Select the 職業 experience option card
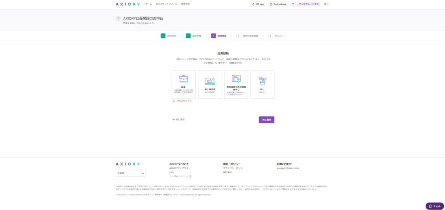 click(x=184, y=85)
